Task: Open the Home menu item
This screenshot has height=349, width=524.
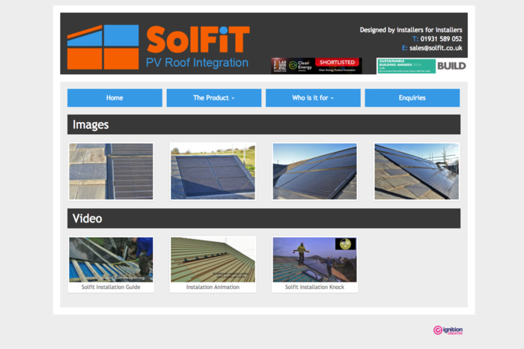Action: point(115,98)
